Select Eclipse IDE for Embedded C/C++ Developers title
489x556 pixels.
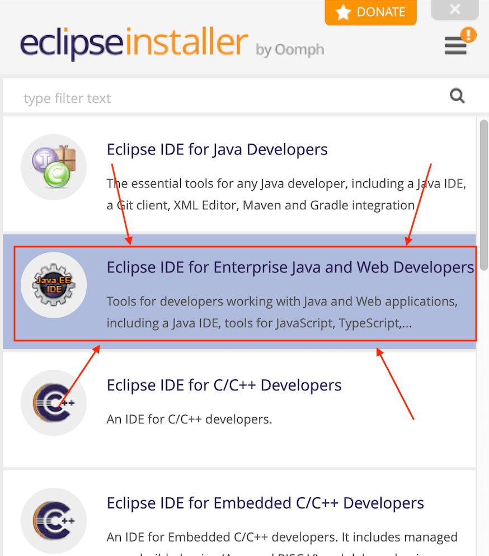pyautogui.click(x=265, y=503)
